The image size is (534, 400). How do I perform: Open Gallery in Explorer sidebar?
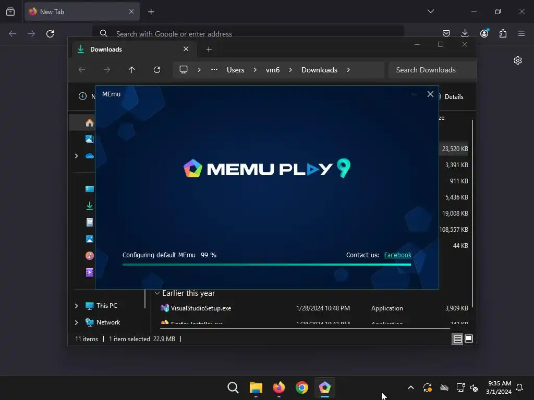(89, 139)
